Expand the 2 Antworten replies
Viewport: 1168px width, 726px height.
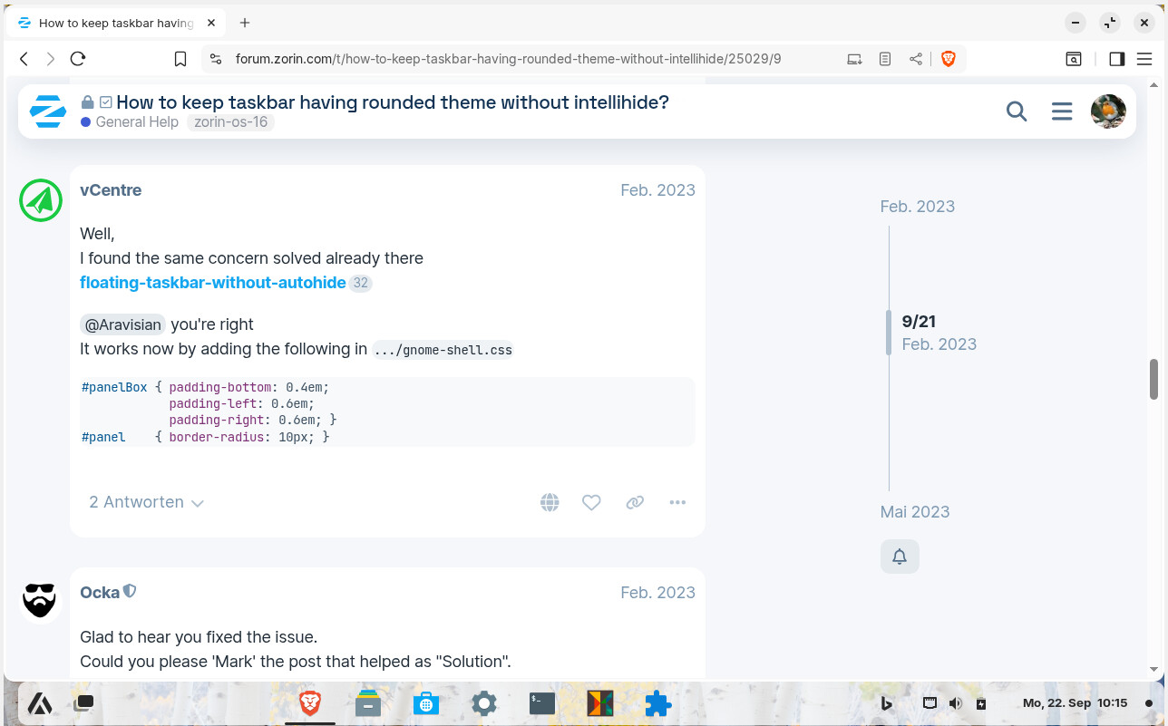coord(146,502)
